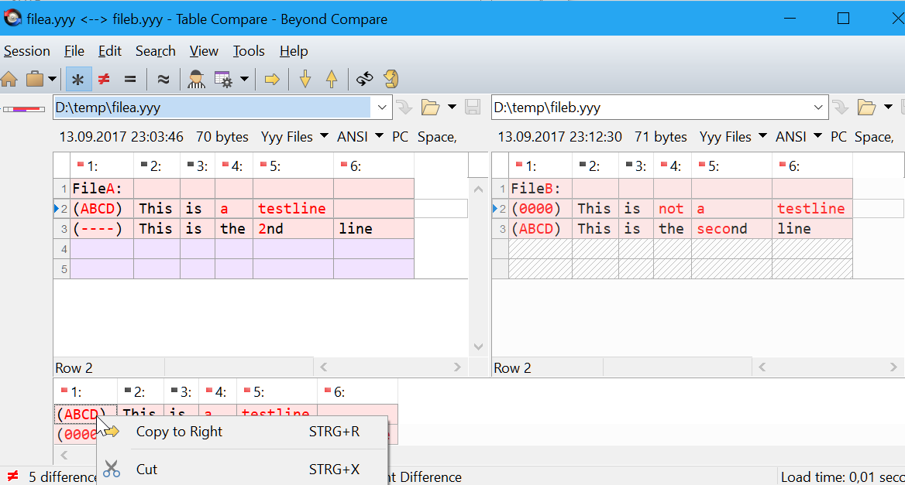The height and width of the screenshot is (485, 905).
Task: Open Session Settings table-gear icon
Action: [223, 79]
